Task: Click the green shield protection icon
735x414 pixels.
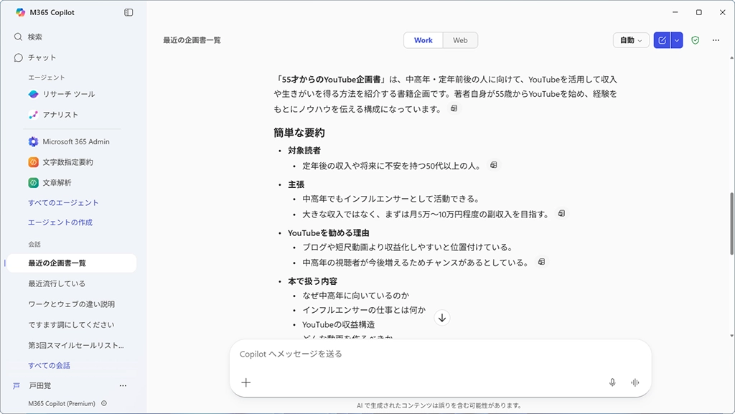Action: pyautogui.click(x=695, y=40)
